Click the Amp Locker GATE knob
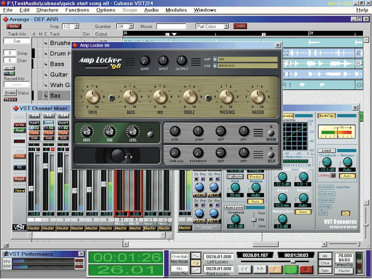372x279 pixels. tap(144, 60)
